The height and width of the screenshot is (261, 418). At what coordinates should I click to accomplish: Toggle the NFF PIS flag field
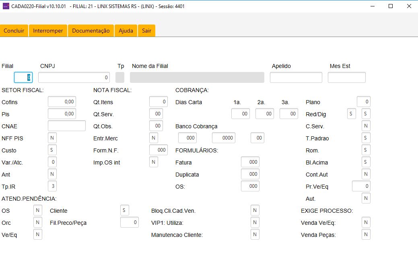[x=52, y=138]
